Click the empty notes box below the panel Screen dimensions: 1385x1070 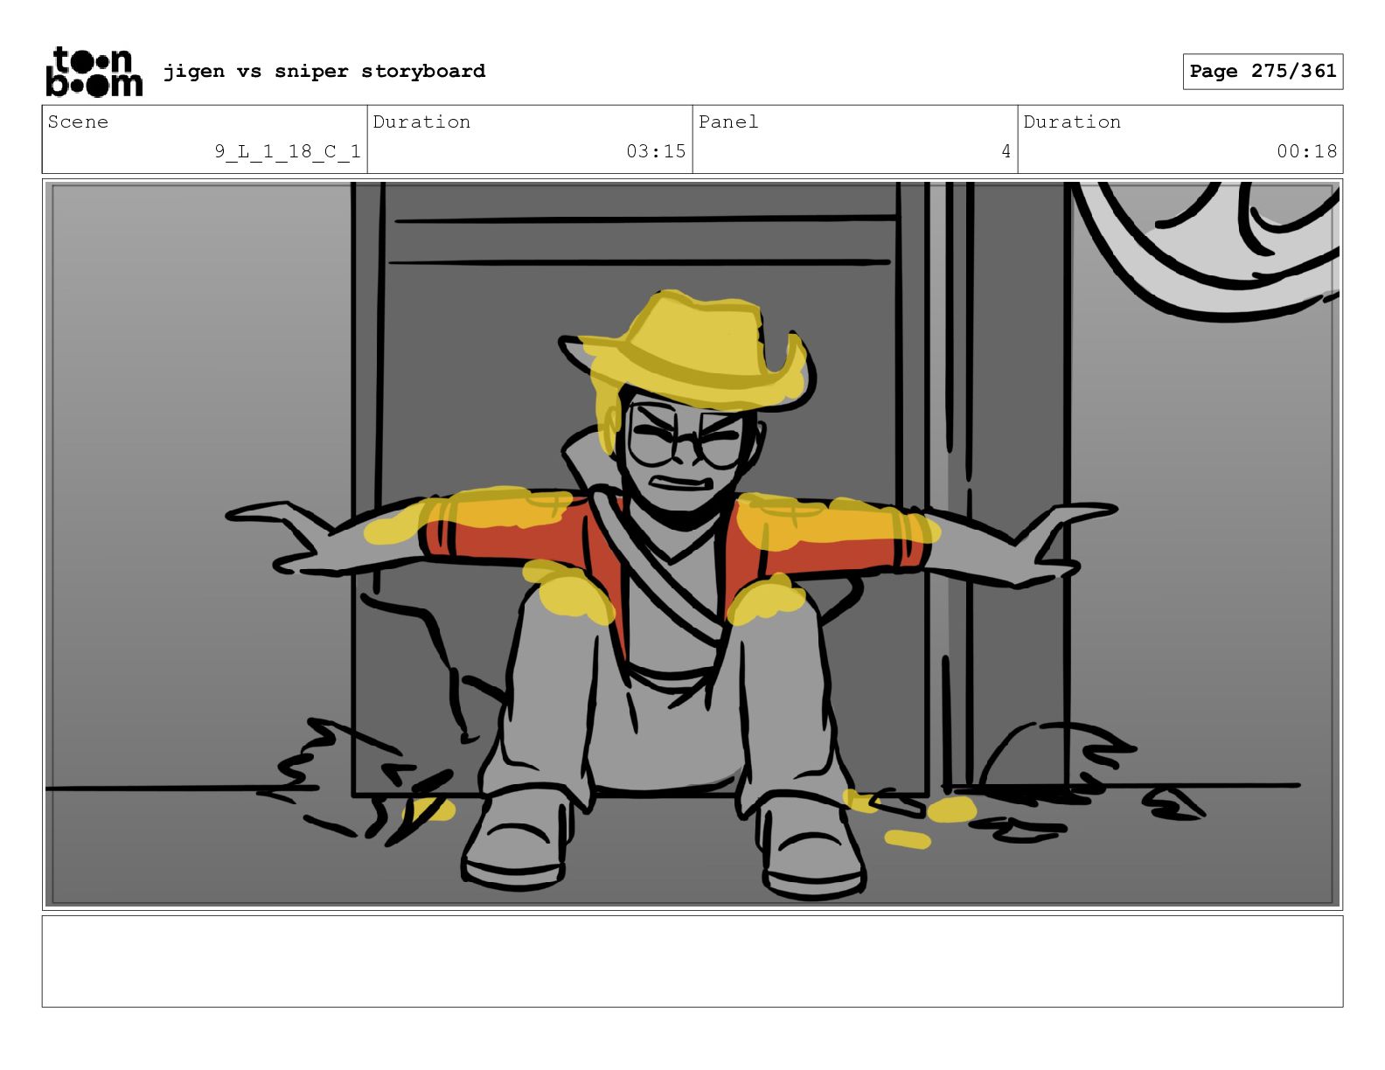tap(692, 962)
